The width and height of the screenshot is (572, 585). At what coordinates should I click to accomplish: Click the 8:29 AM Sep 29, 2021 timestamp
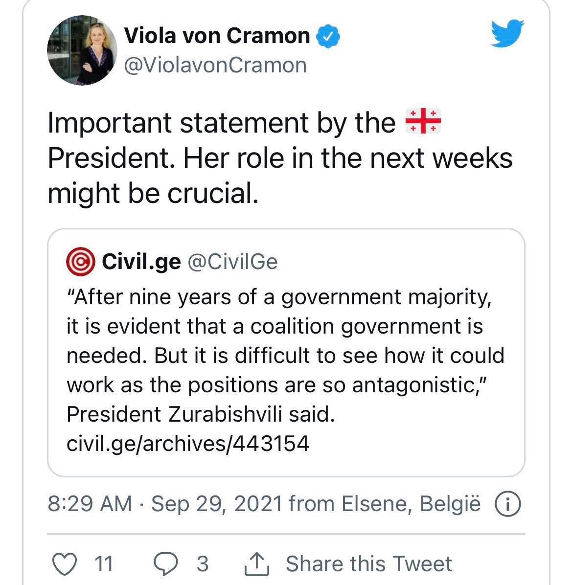point(165,504)
